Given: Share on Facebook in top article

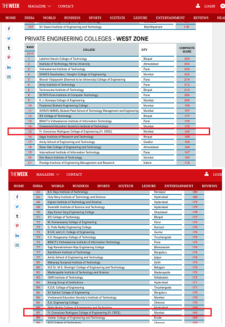Looking at the screenshot, I should (x=9, y=29).
